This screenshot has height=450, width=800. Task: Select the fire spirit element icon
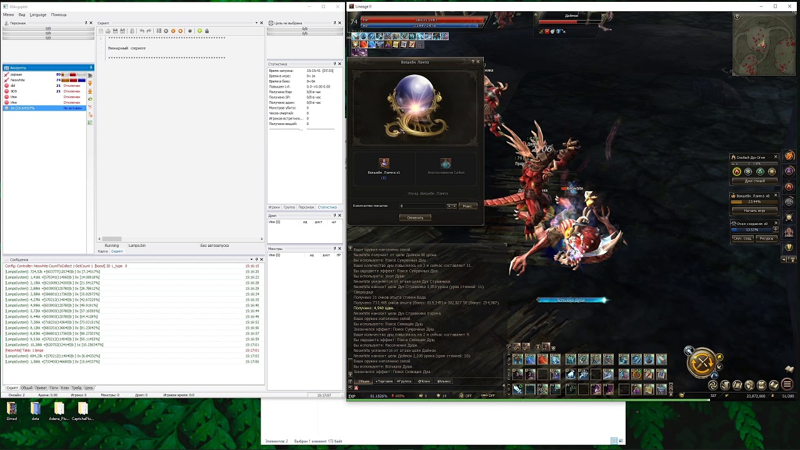(x=737, y=171)
